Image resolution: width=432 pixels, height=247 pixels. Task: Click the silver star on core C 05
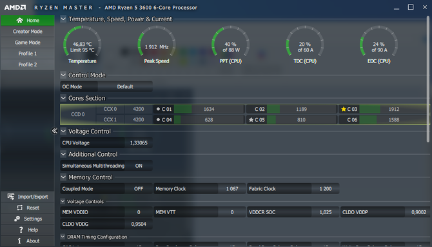pos(251,120)
